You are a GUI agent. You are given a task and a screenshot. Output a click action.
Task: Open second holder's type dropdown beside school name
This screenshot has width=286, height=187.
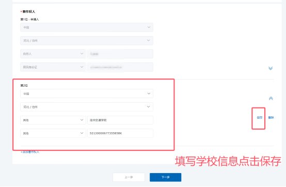tap(53, 120)
